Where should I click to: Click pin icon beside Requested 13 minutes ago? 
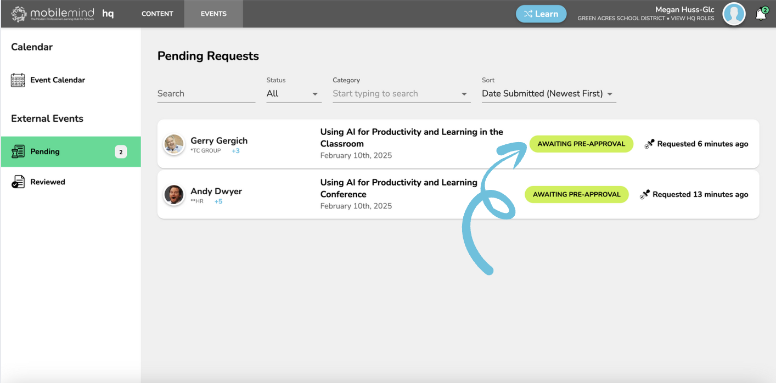[645, 195]
